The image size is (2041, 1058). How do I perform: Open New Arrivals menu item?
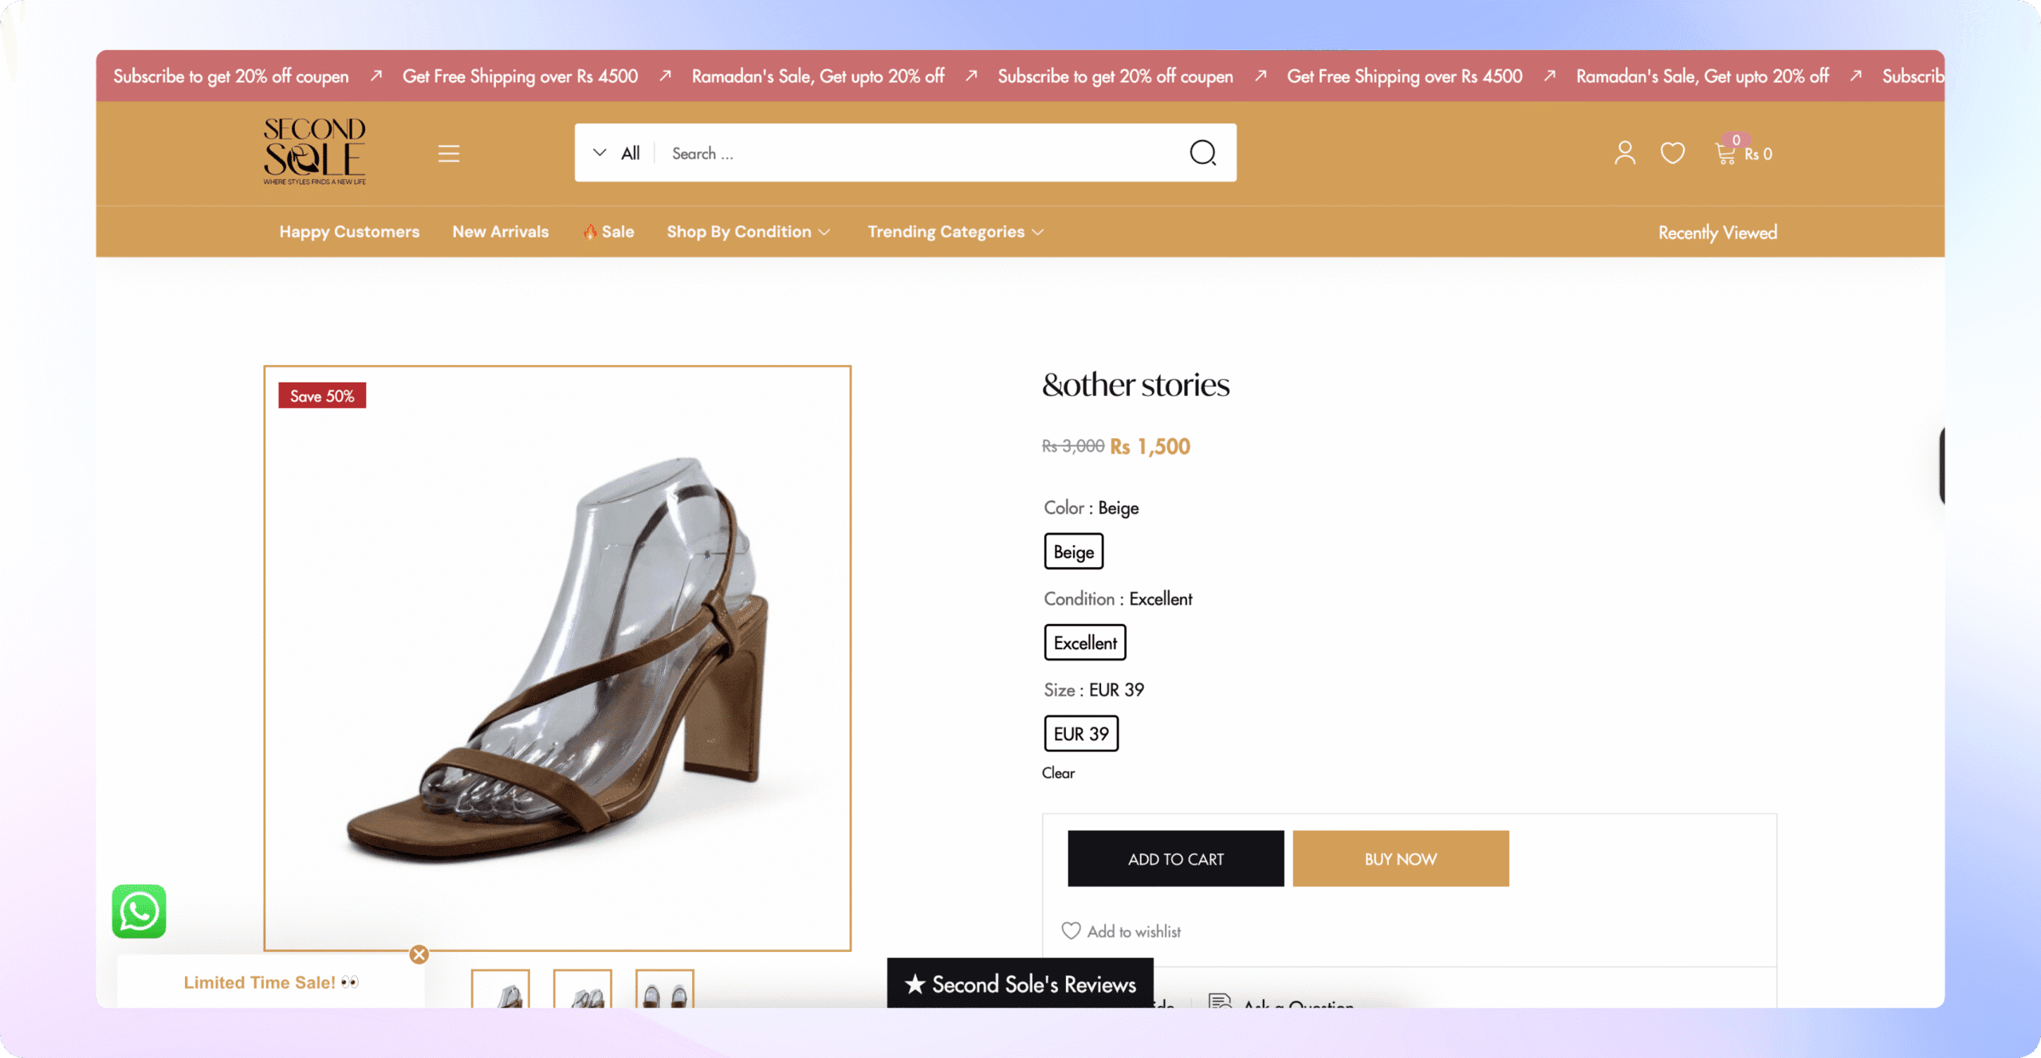point(501,232)
